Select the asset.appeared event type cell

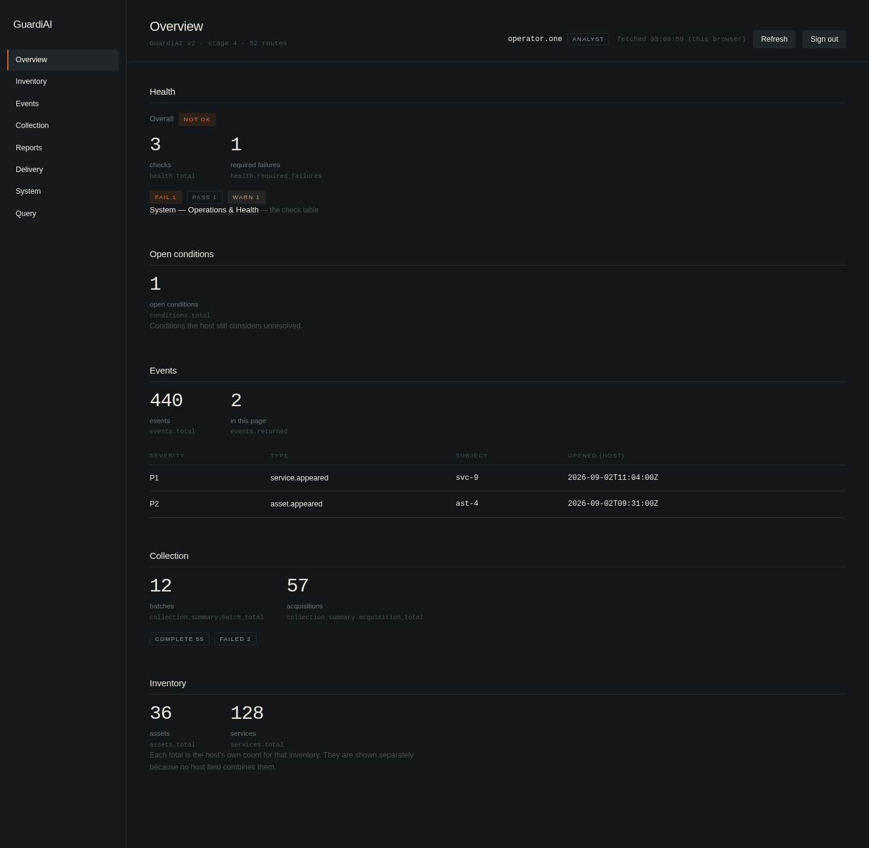(296, 504)
